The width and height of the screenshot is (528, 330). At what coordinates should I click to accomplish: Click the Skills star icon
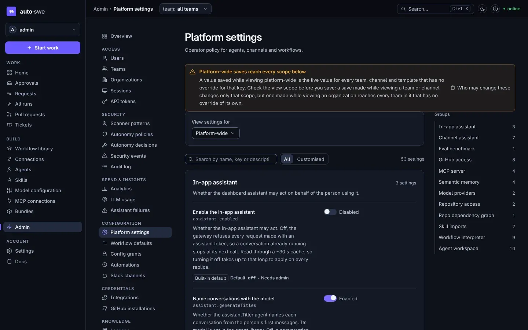click(x=9, y=180)
